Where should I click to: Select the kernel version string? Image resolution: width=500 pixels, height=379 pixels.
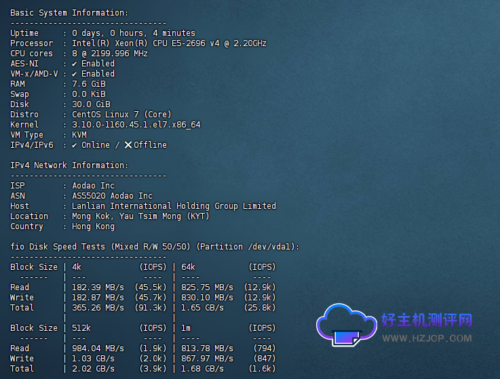click(136, 124)
